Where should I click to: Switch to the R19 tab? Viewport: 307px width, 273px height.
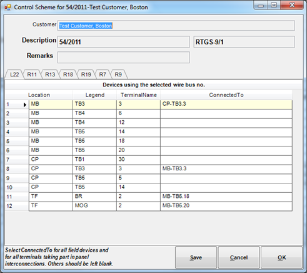click(86, 75)
